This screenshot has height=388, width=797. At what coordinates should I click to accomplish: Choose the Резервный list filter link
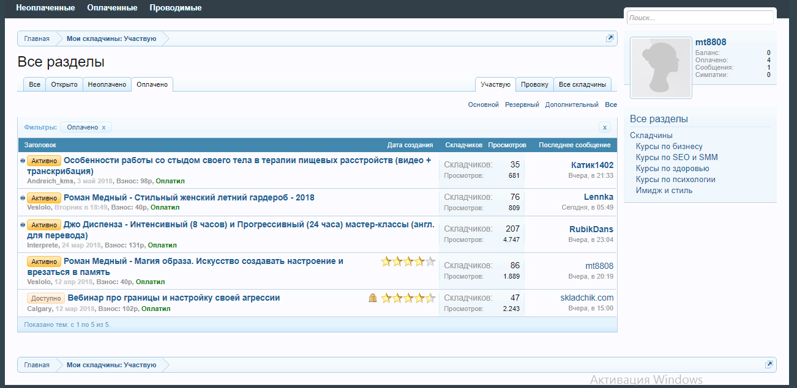coord(522,104)
